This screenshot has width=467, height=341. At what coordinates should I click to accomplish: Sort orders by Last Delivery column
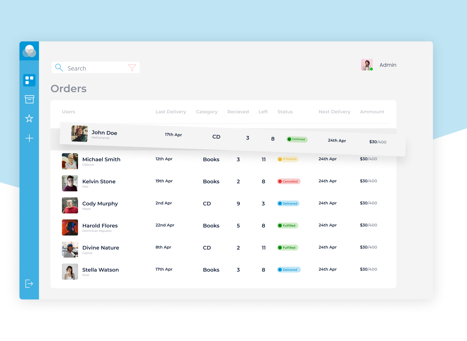[171, 112]
